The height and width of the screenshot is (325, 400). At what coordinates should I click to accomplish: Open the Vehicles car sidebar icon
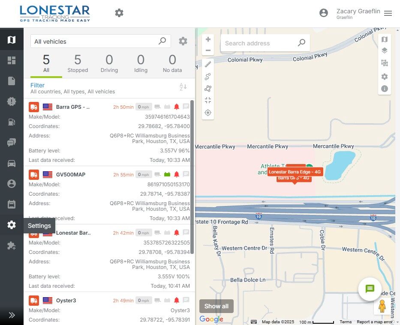point(12,163)
